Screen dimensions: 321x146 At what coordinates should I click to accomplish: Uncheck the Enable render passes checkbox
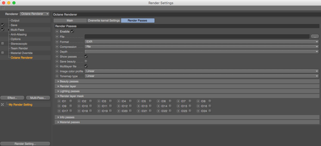[x=72, y=31]
